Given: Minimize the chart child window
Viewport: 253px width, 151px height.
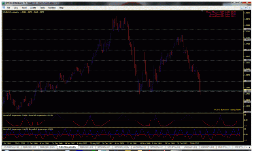Looking at the screenshot, I should pyautogui.click(x=242, y=8).
